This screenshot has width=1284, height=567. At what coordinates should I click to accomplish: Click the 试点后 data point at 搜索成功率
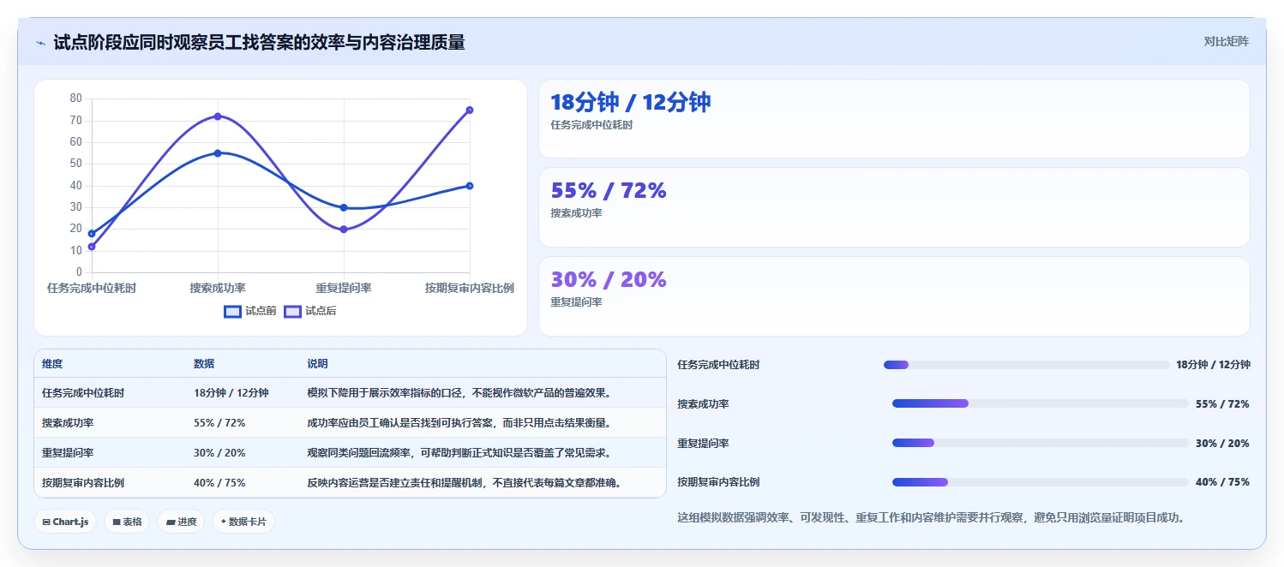[x=218, y=116]
